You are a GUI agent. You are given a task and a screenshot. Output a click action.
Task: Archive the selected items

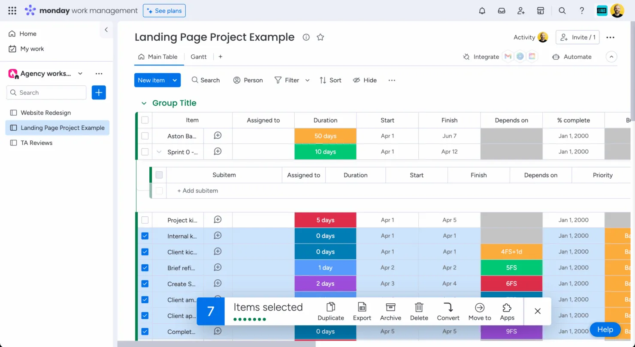coord(390,311)
